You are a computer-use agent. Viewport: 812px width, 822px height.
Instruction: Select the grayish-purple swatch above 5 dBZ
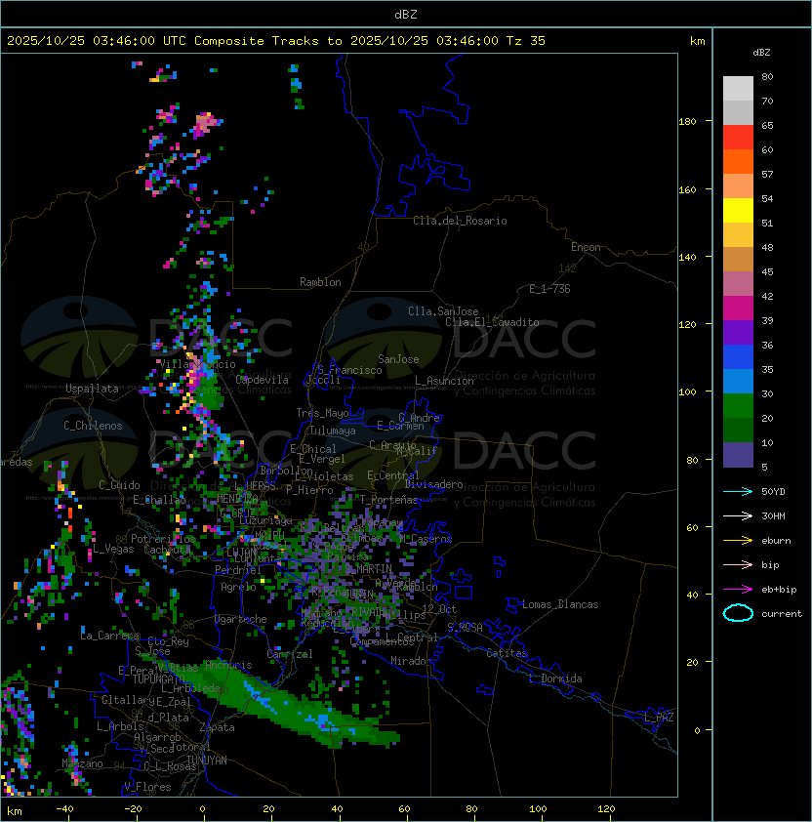(x=738, y=455)
